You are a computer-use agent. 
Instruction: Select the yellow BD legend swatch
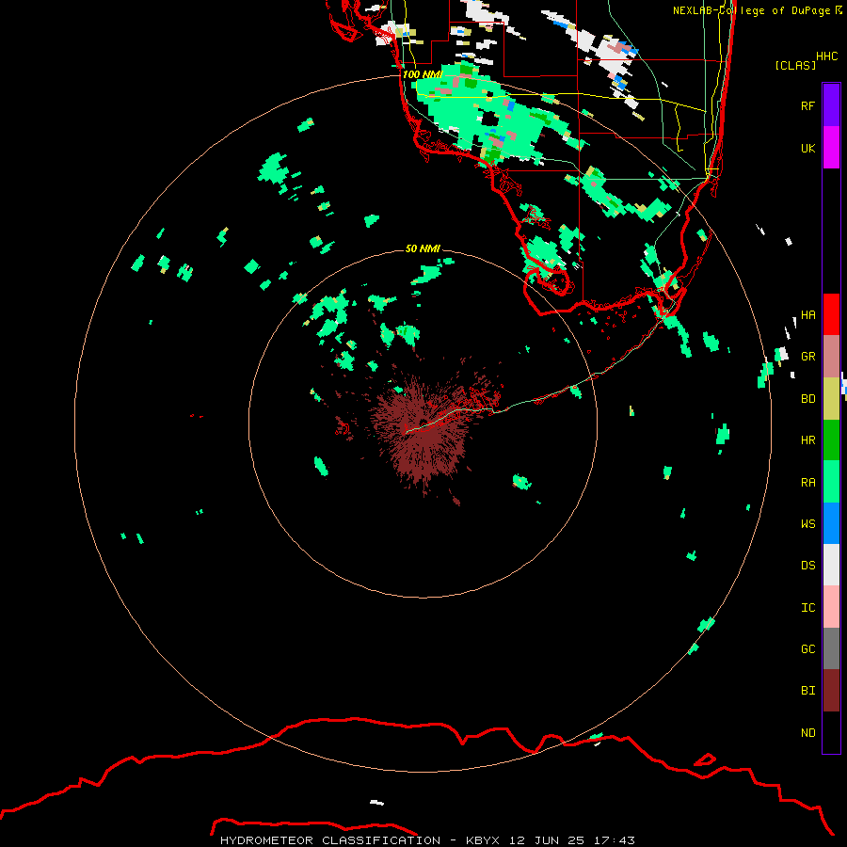click(x=831, y=398)
